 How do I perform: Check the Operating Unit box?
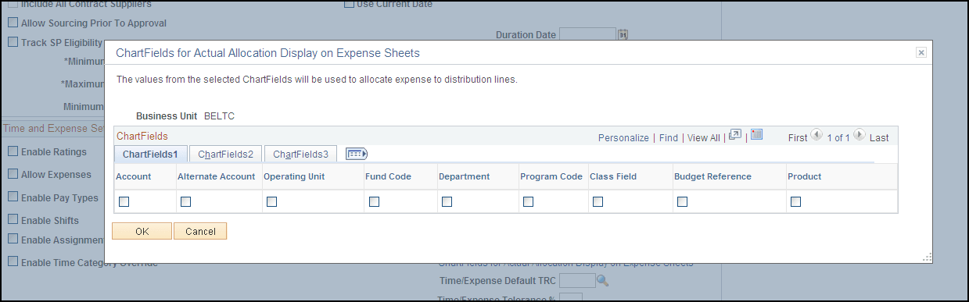[271, 202]
